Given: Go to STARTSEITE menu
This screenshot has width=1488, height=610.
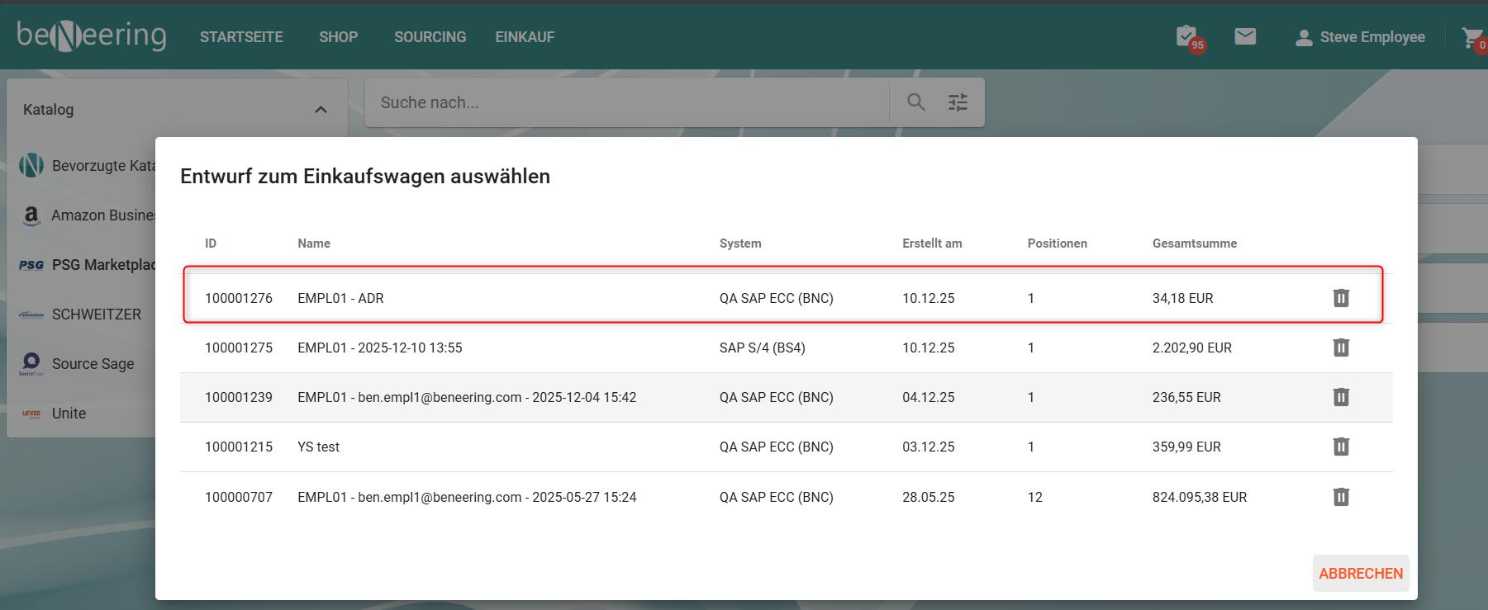Looking at the screenshot, I should pyautogui.click(x=241, y=37).
